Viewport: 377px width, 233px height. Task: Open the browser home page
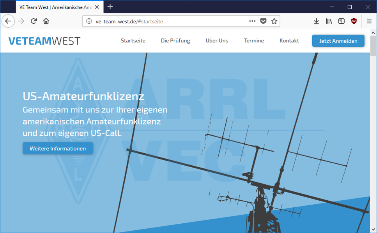pos(46,21)
